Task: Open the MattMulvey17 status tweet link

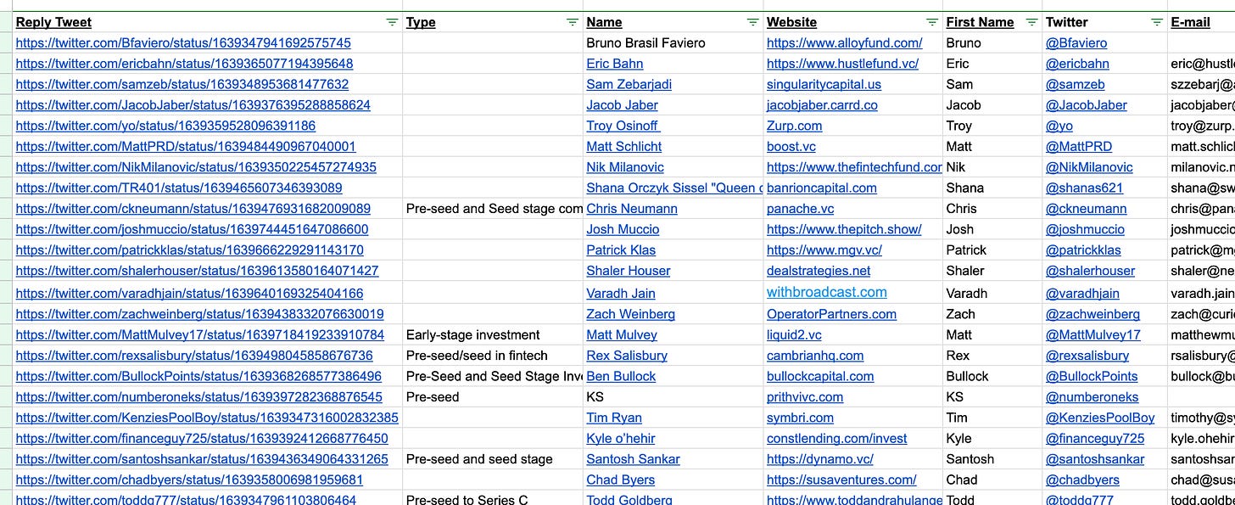Action: [x=200, y=335]
